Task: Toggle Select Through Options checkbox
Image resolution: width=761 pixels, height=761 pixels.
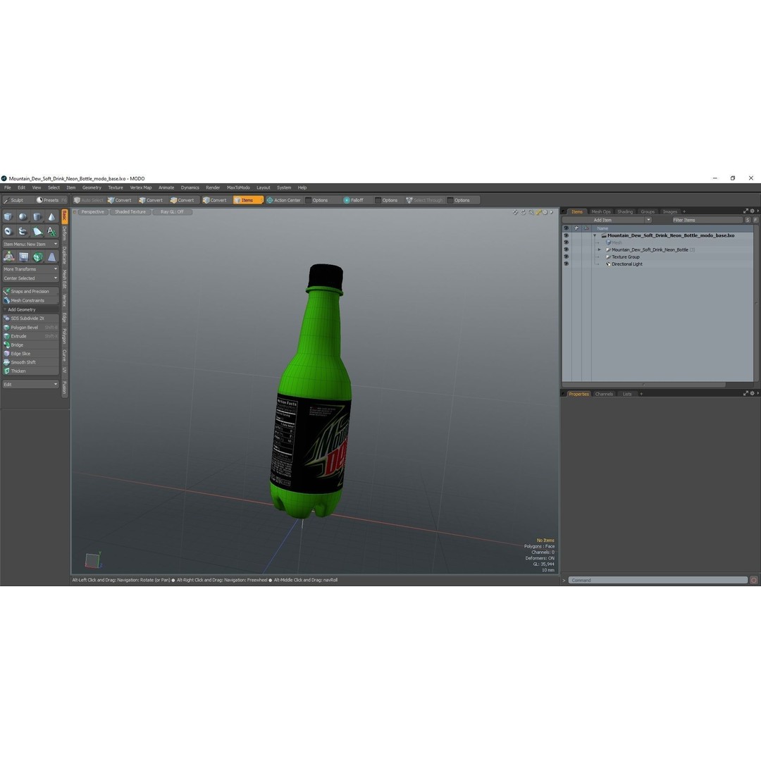Action: (450, 200)
